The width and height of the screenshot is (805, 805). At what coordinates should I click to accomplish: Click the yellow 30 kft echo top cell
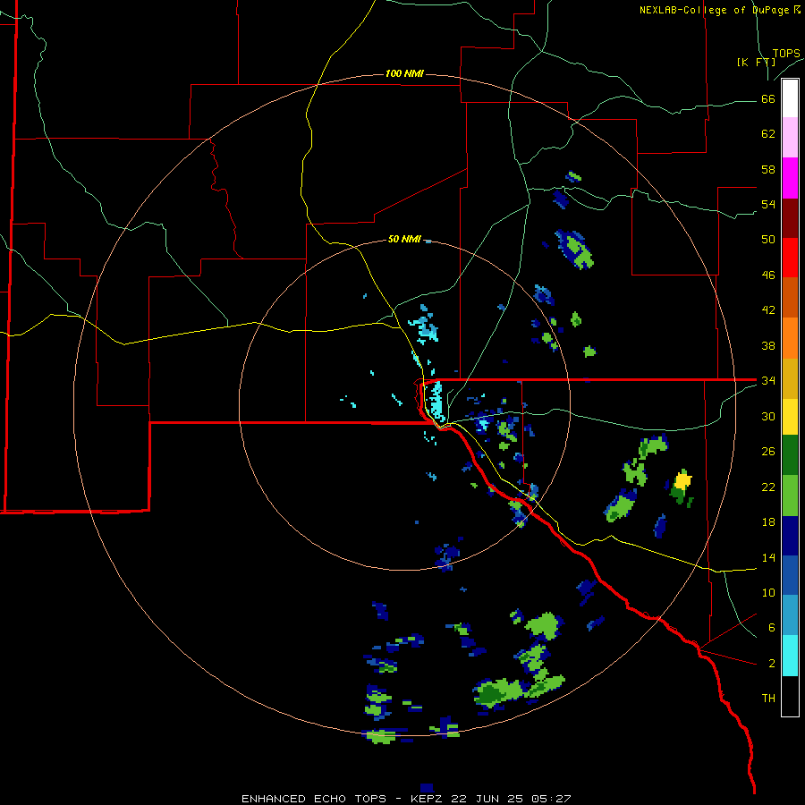pos(682,480)
